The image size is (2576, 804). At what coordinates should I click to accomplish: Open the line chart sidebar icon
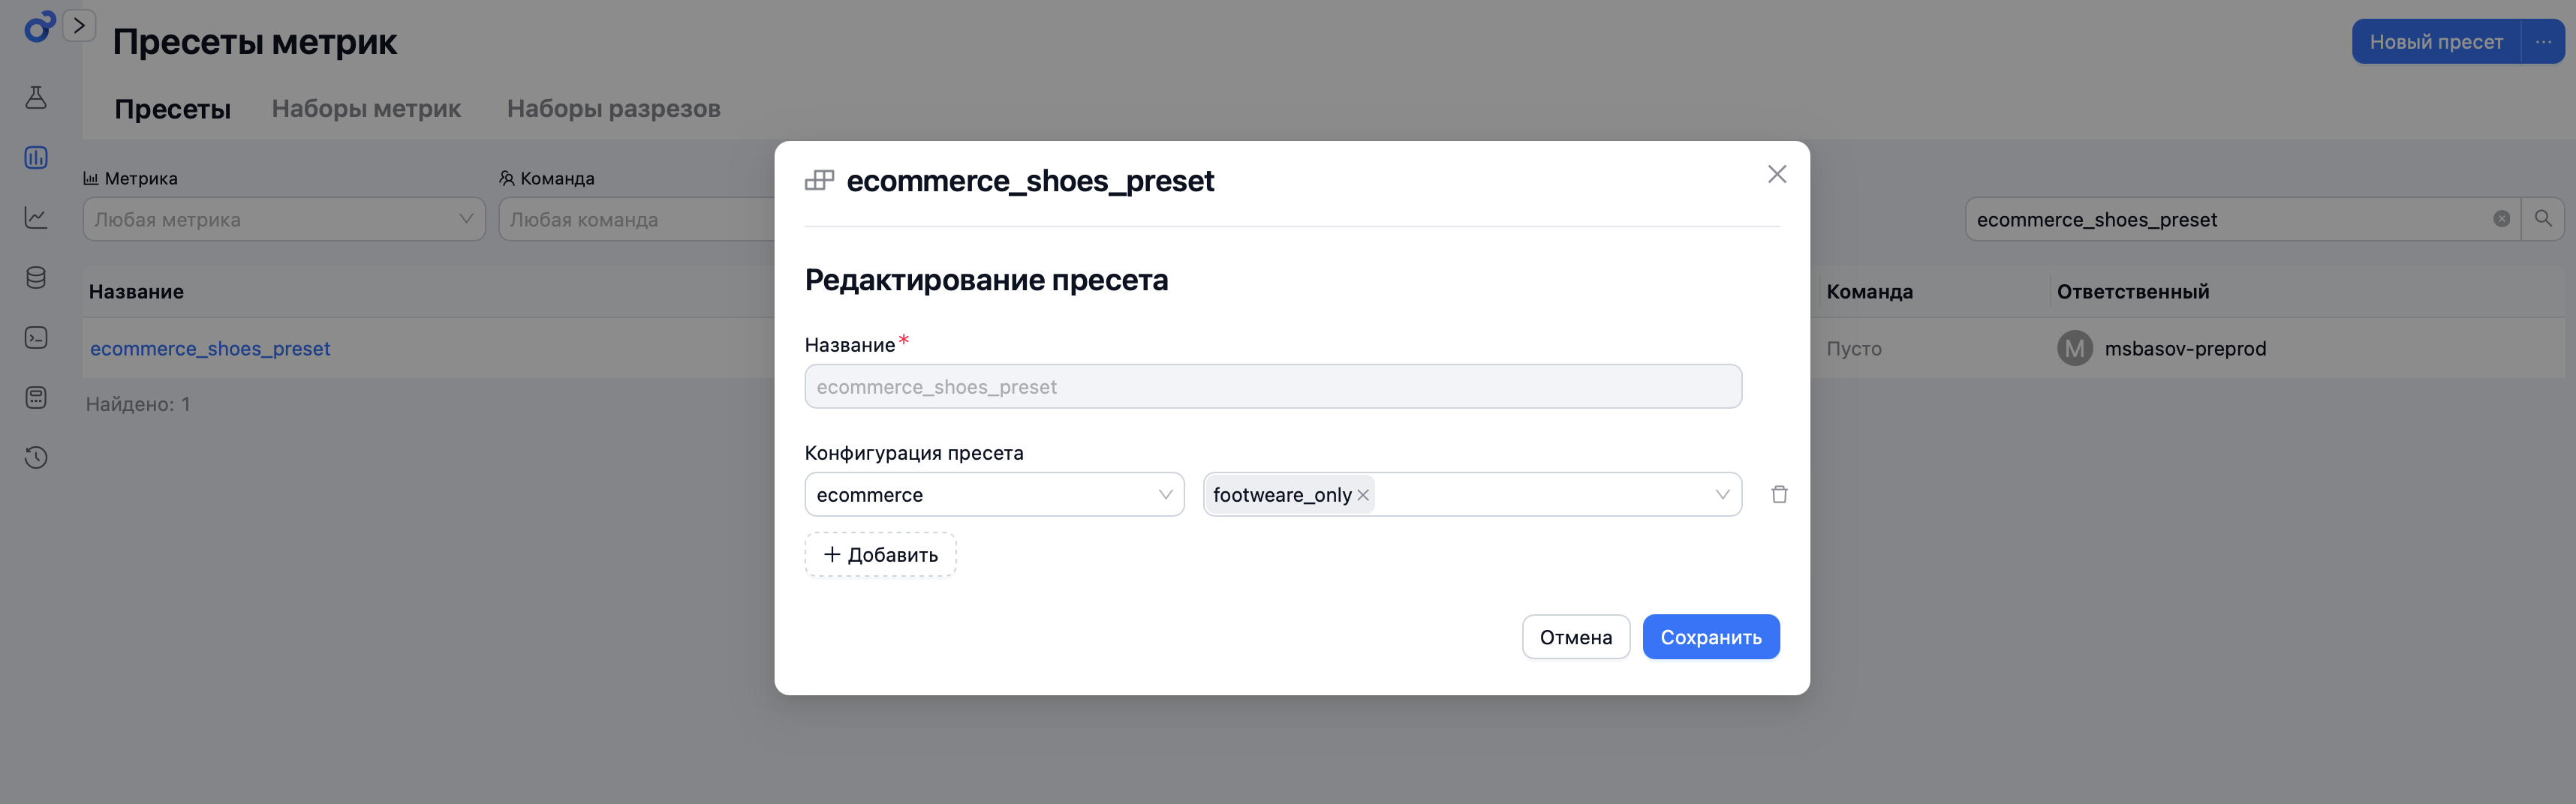tap(36, 217)
